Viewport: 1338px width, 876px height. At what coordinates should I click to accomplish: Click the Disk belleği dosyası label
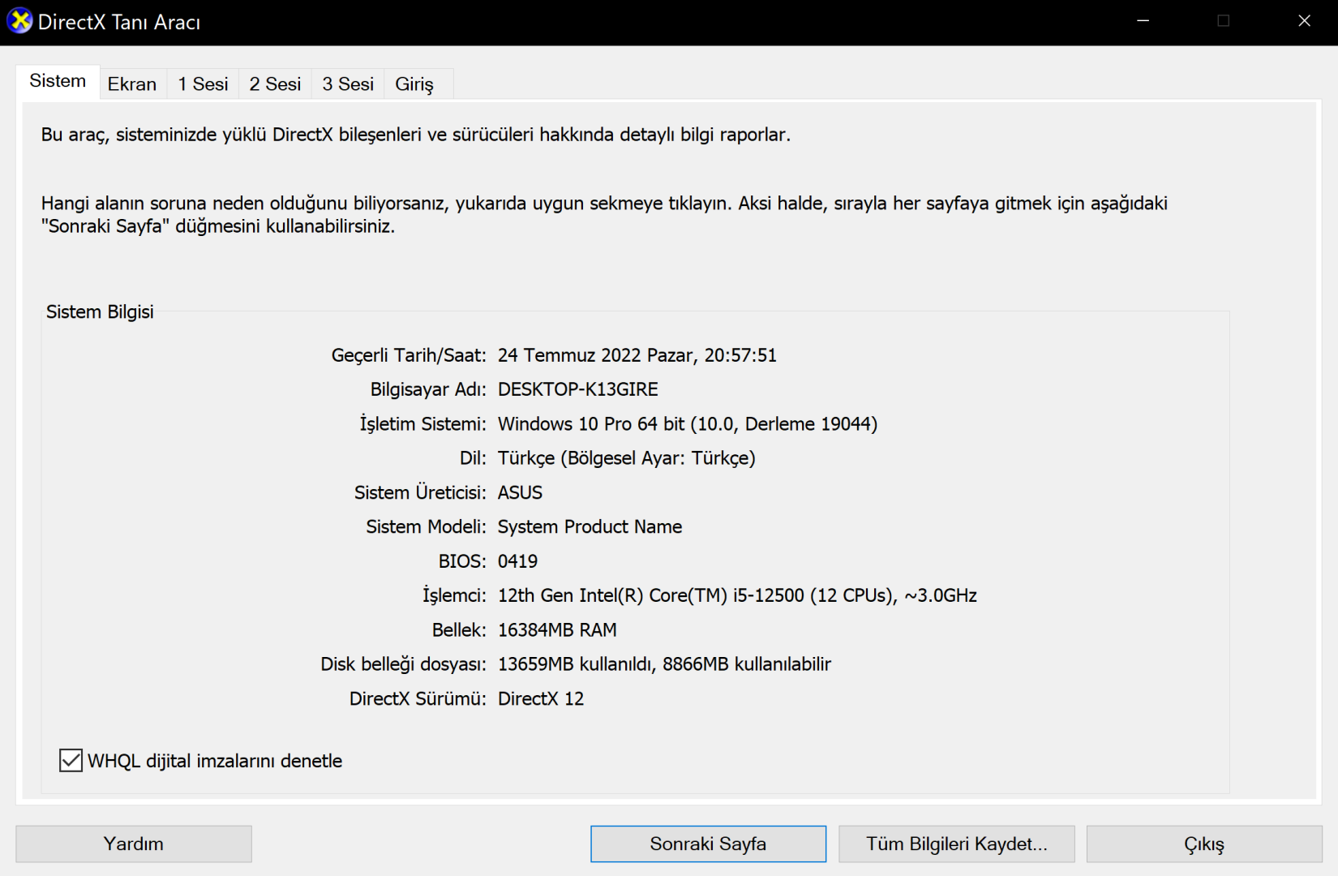click(403, 664)
